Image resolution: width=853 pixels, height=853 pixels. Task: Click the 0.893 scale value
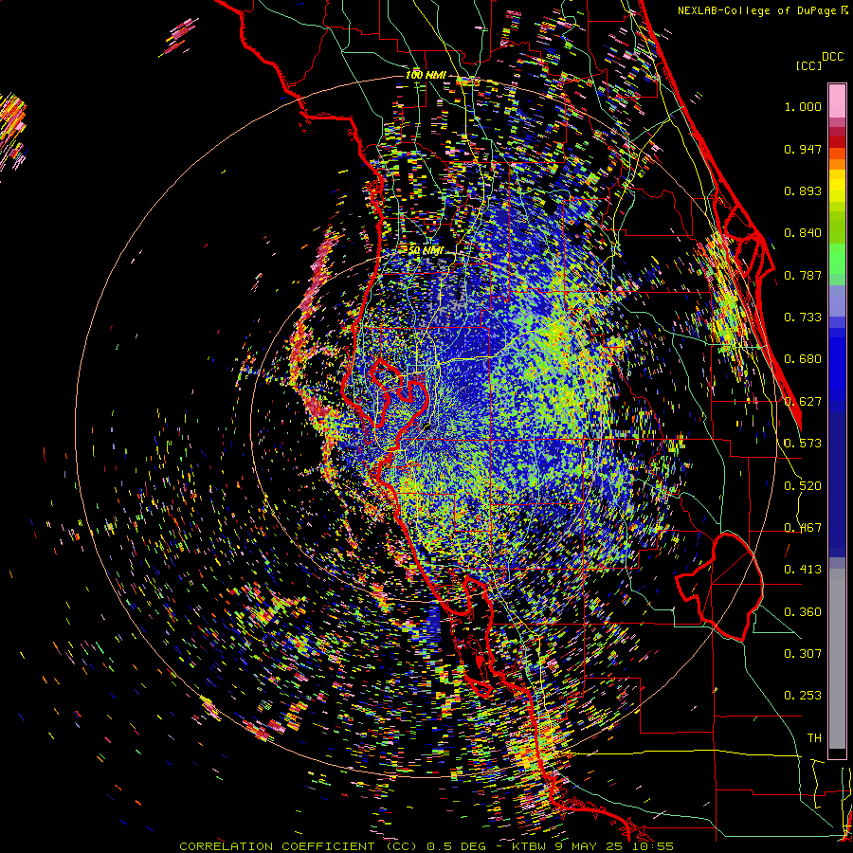coord(803,191)
